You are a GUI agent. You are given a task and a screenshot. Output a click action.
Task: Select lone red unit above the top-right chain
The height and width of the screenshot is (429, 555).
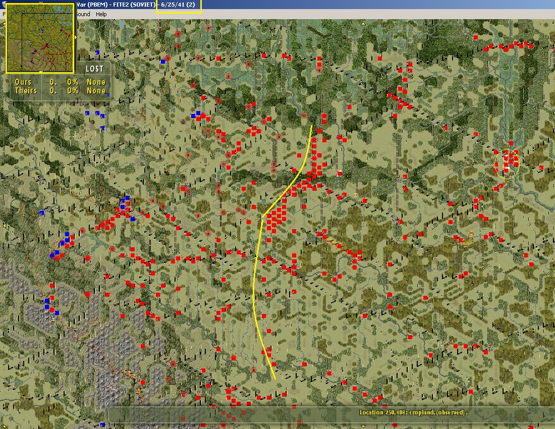click(x=476, y=37)
